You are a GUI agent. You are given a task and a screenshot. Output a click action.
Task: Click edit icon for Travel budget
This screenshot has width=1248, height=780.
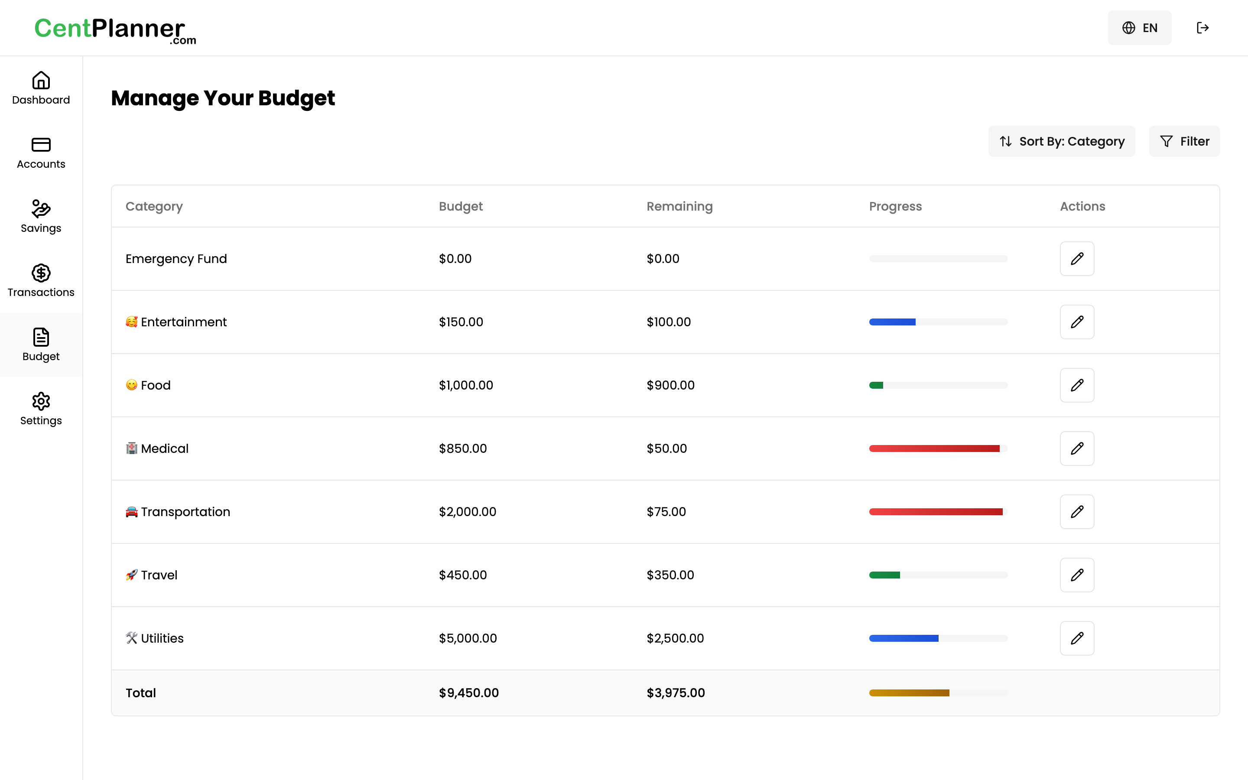(x=1077, y=575)
